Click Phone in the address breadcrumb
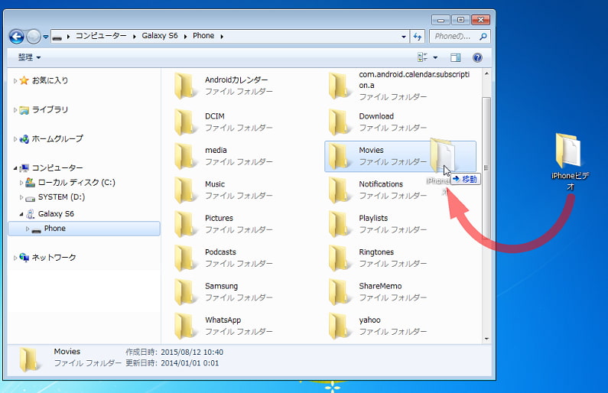 (203, 36)
